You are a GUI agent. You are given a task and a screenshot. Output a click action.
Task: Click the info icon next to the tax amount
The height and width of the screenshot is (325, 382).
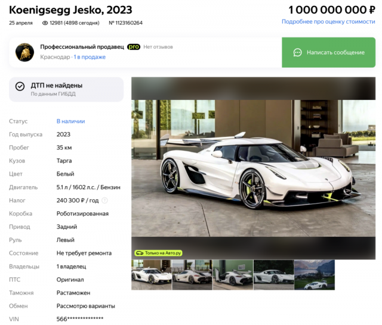[x=104, y=201]
